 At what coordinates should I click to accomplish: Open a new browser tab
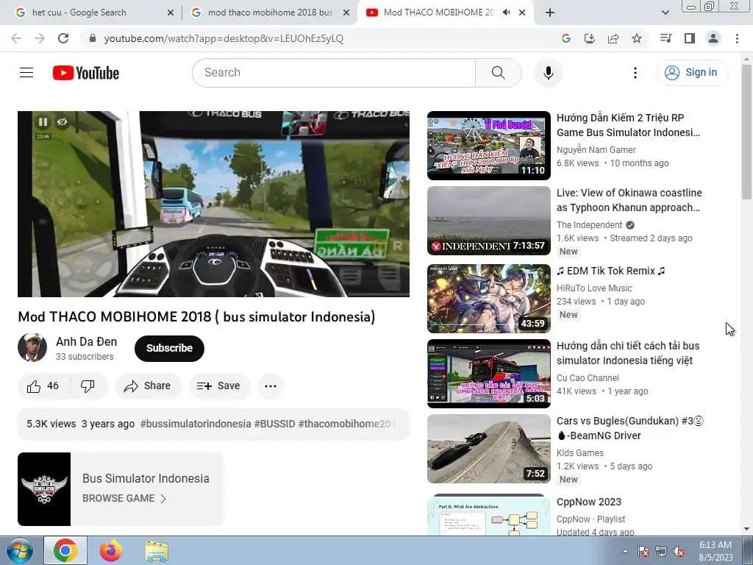click(550, 13)
